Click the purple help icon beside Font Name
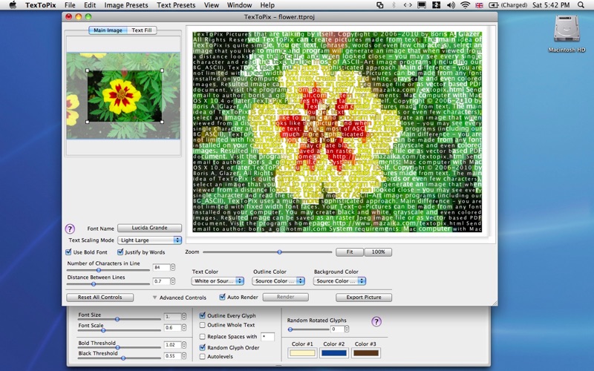The image size is (594, 371). 71,229
